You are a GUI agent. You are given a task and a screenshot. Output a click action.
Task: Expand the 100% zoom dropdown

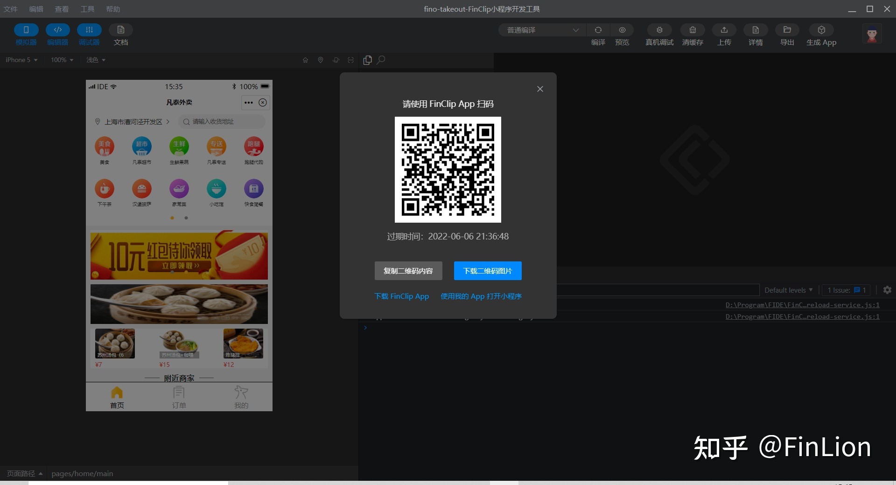click(62, 60)
